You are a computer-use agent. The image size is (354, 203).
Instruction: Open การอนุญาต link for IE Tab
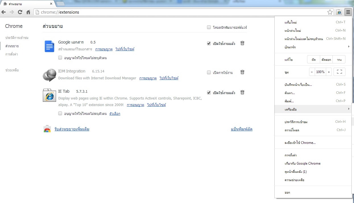tap(135, 105)
